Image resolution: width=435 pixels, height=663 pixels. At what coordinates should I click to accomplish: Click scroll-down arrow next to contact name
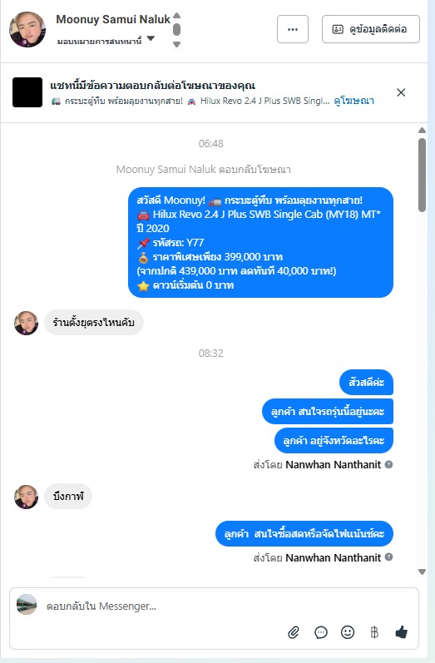[x=176, y=44]
